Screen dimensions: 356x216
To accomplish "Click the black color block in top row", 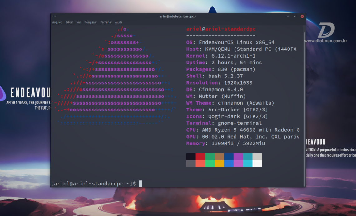I will pos(191,157).
